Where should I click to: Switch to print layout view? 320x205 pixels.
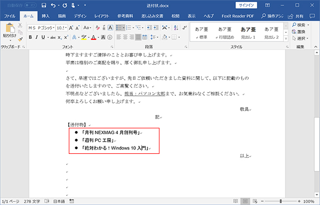(x=245, y=201)
